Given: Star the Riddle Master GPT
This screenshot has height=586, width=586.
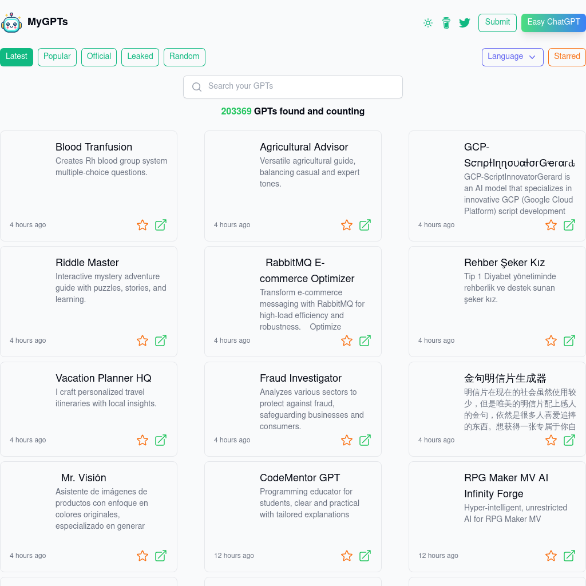Looking at the screenshot, I should [x=142, y=340].
